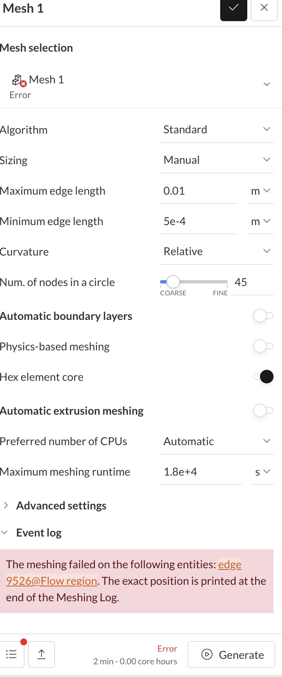Open edge 9526@Flow region link
The height and width of the screenshot is (677, 282).
tap(124, 572)
